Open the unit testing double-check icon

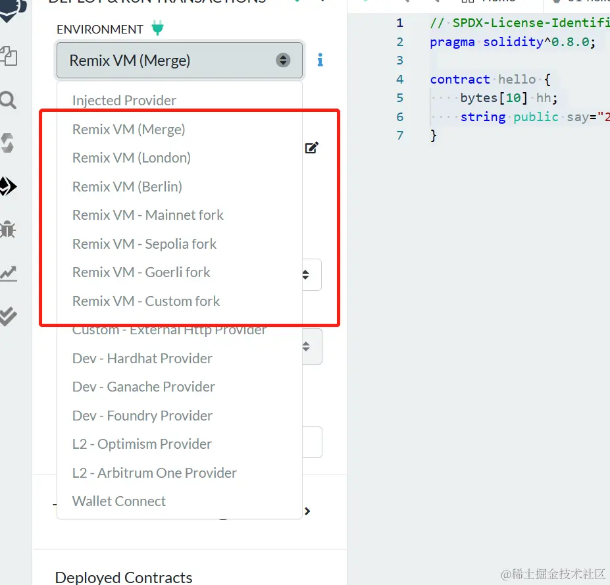pyautogui.click(x=8, y=316)
